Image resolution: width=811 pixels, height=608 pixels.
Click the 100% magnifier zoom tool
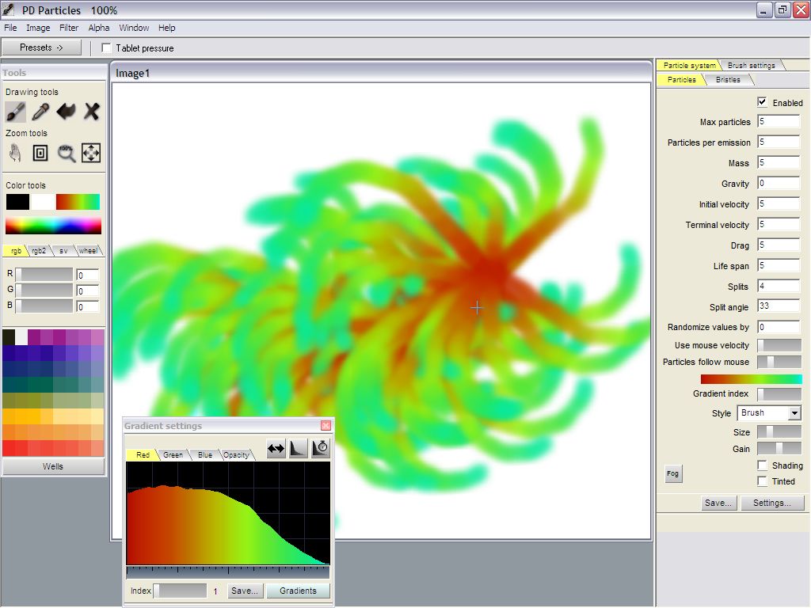(66, 153)
